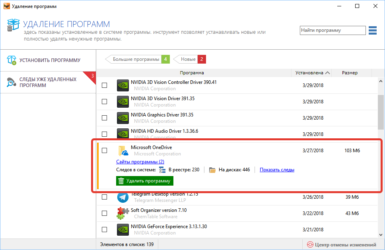
Task: Check NVIDIA HD Audio Driver checkbox
Action: click(x=104, y=134)
